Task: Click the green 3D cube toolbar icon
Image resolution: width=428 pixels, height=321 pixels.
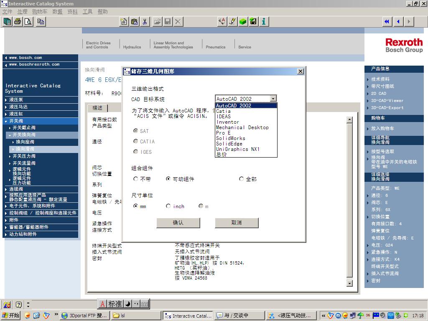Action: (x=243, y=22)
